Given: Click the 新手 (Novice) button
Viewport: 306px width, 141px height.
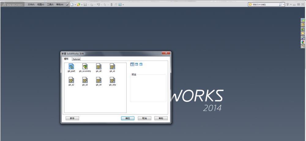Looking at the screenshot, I should pyautogui.click(x=72, y=118).
